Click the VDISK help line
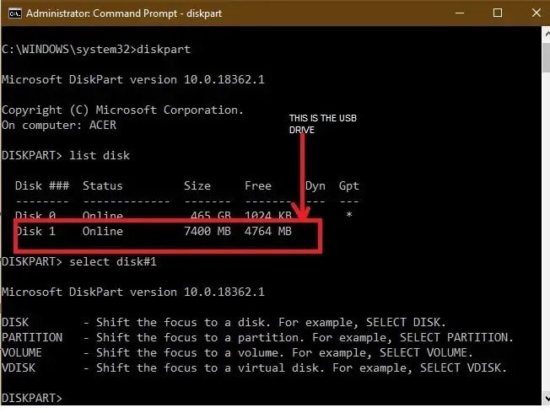The image size is (550, 413). click(x=254, y=368)
